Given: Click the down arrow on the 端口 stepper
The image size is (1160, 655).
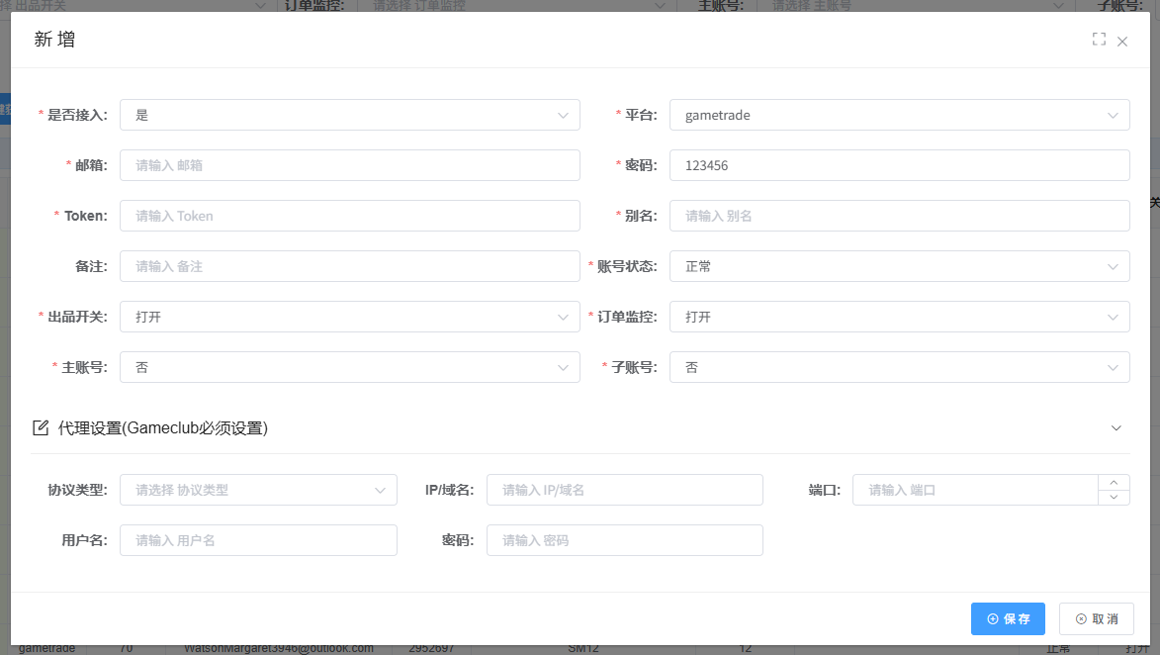Looking at the screenshot, I should [1115, 496].
